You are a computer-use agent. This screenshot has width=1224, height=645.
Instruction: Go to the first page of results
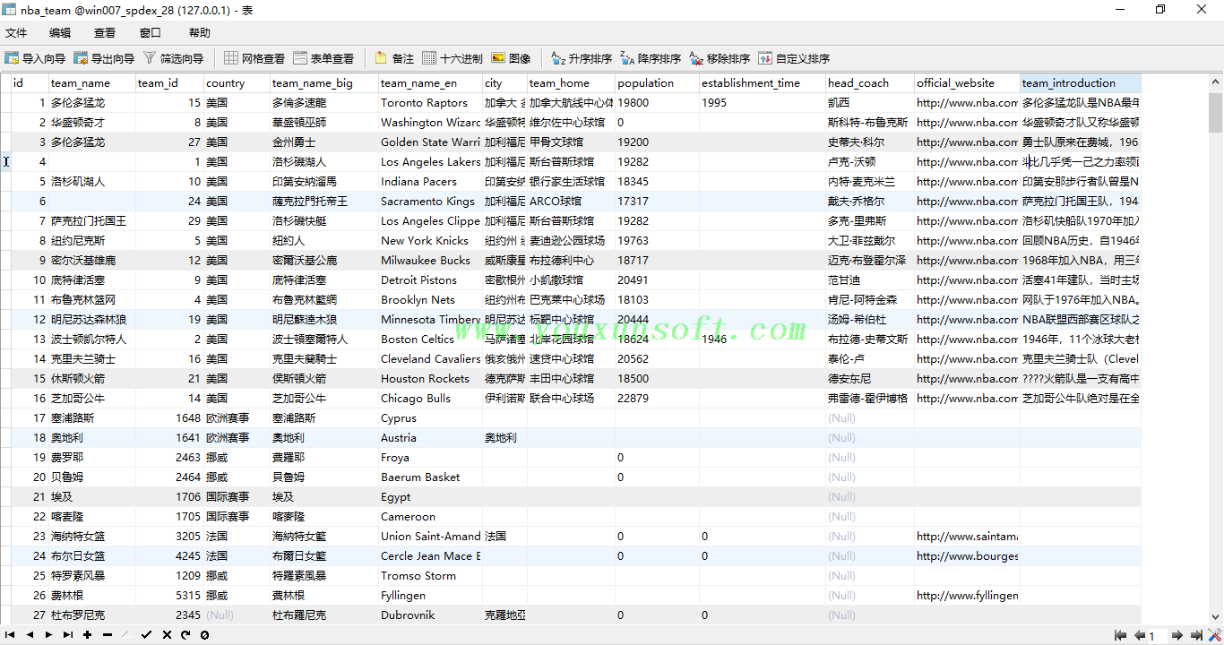point(1120,635)
